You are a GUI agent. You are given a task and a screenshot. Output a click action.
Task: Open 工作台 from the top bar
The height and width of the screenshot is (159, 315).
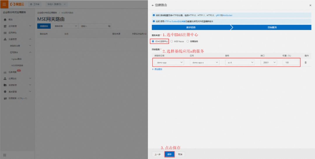click(34, 4)
